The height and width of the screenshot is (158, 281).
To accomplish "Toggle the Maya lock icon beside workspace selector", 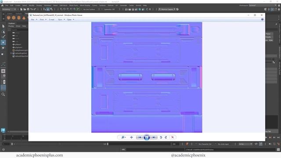I will pyautogui.click(x=279, y=5).
